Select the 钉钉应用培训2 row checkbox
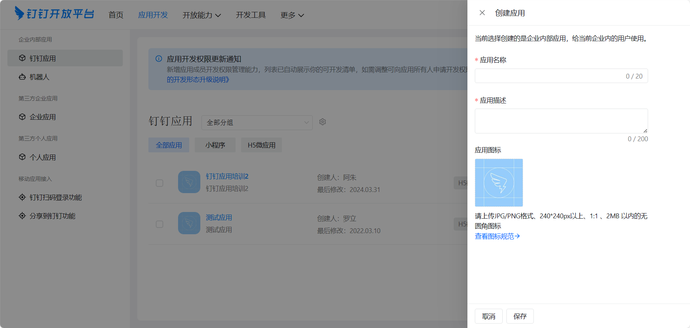 tap(160, 183)
